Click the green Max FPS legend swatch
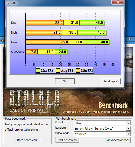Image resolution: width=135 pixels, height=147 pixels. pyautogui.click(x=38, y=70)
